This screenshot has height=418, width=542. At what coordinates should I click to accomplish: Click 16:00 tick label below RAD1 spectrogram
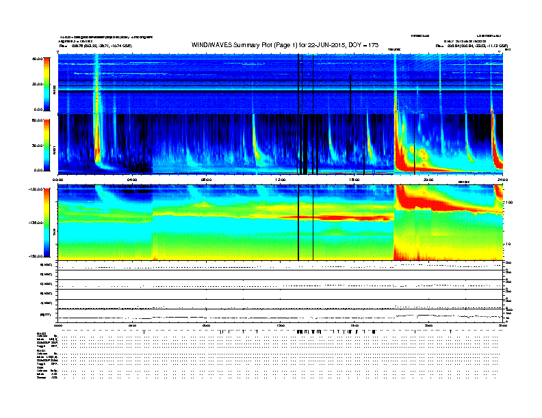(x=354, y=180)
